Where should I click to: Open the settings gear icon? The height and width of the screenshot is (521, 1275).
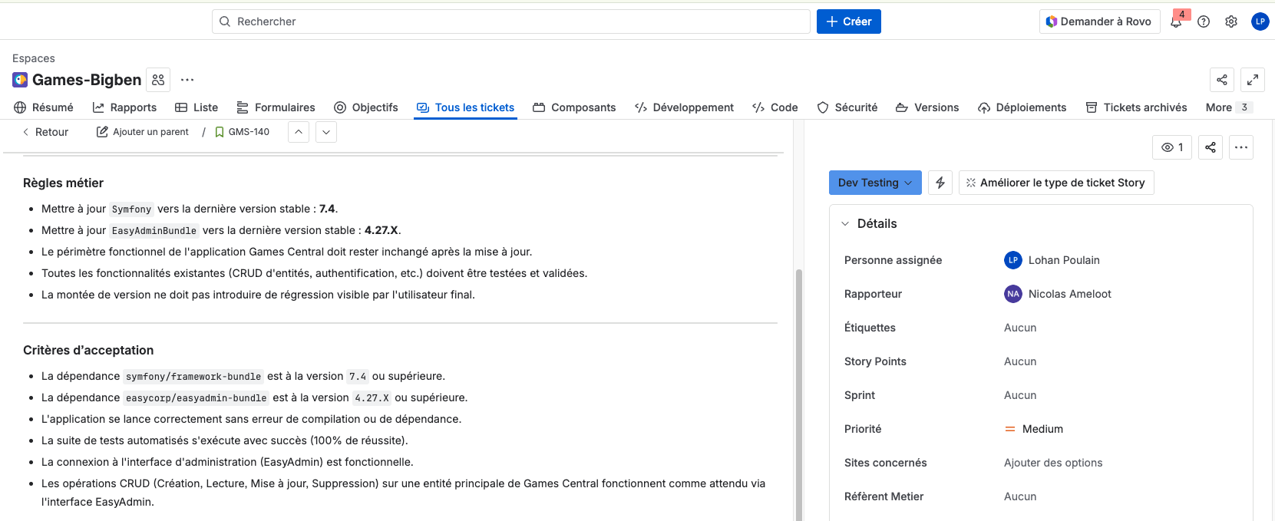coord(1231,21)
